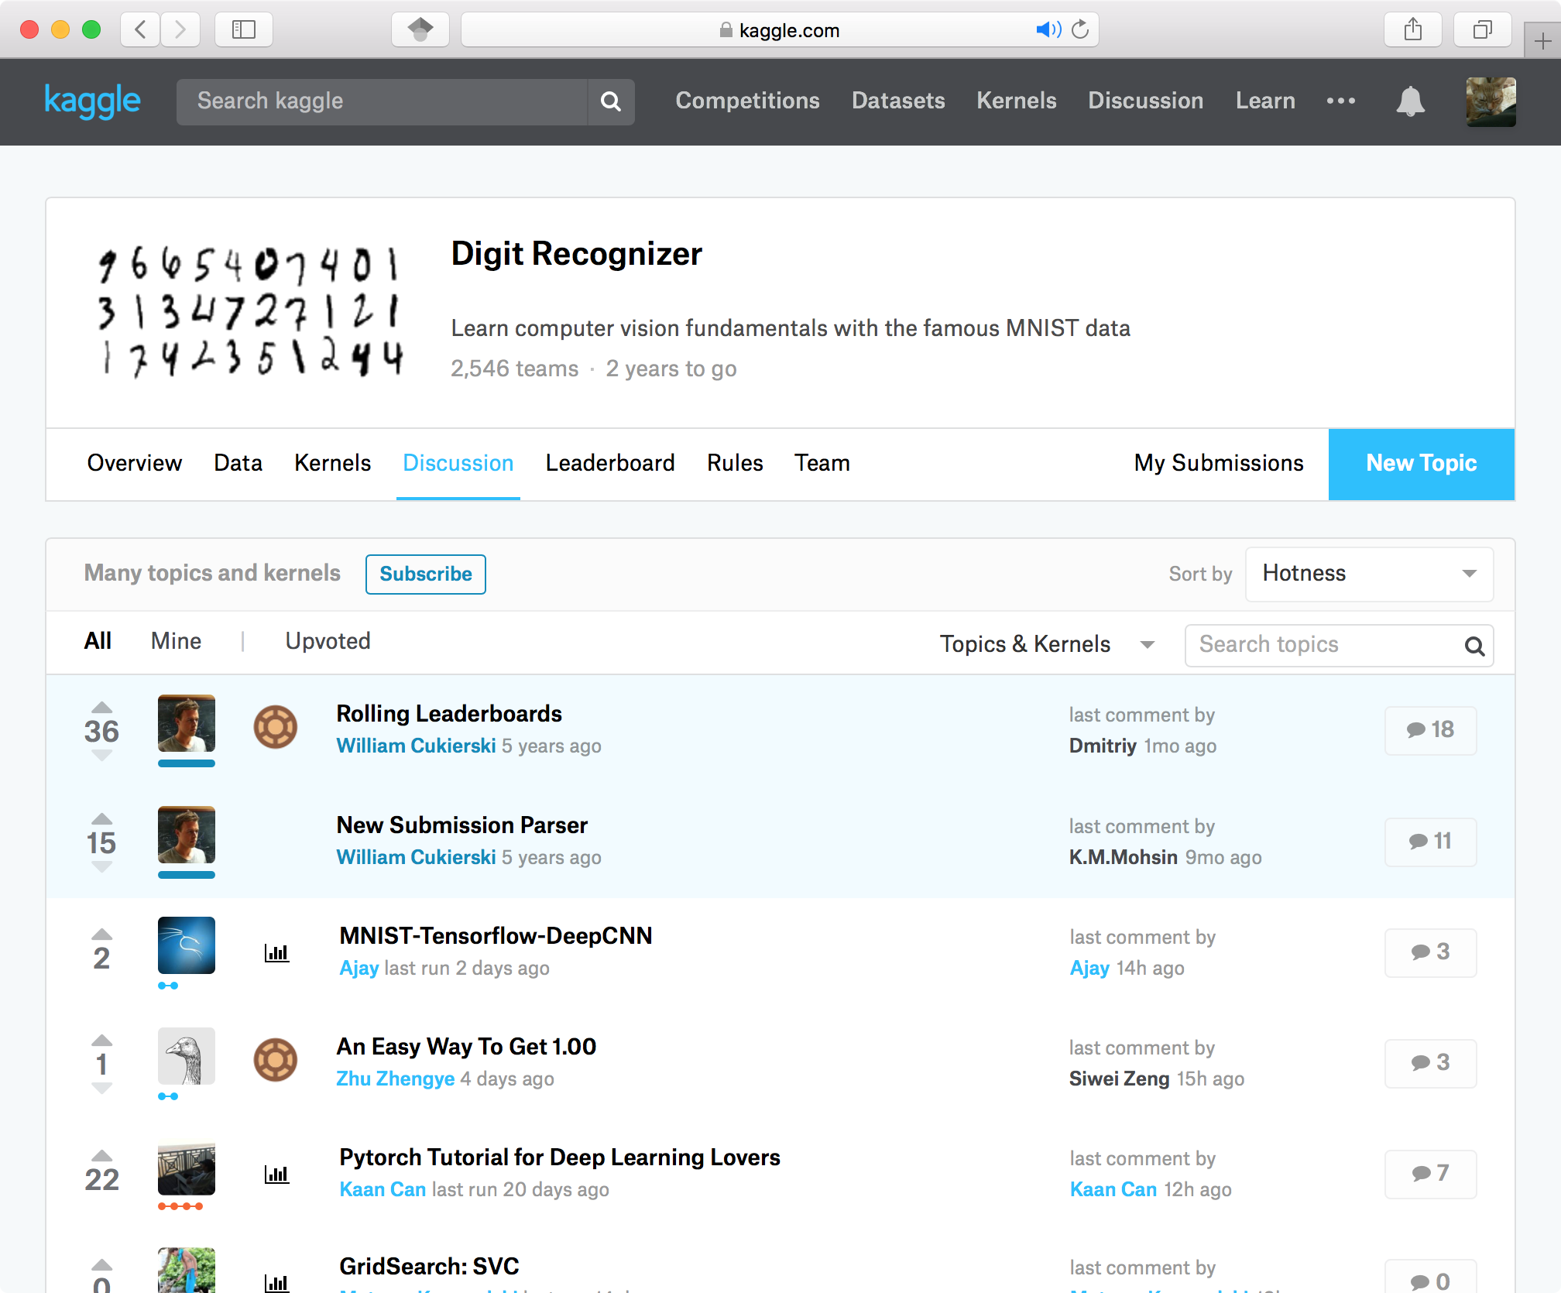The height and width of the screenshot is (1293, 1561).
Task: Subscribe to topics and kernels
Action: tap(425, 574)
